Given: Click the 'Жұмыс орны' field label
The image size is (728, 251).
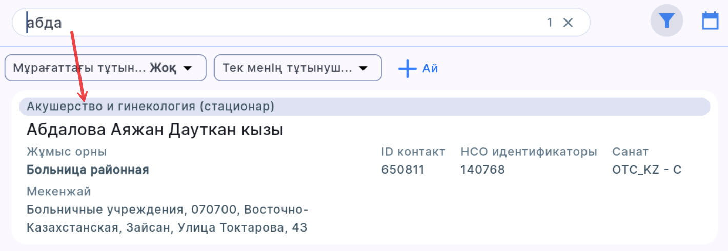Looking at the screenshot, I should pos(67,152).
